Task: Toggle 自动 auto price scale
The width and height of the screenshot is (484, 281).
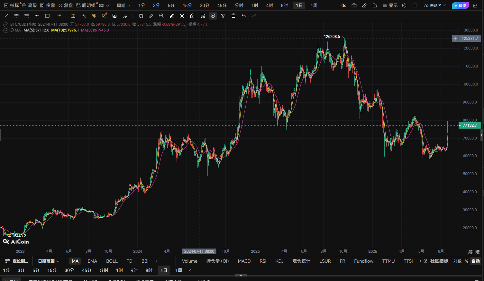Action: (476, 261)
